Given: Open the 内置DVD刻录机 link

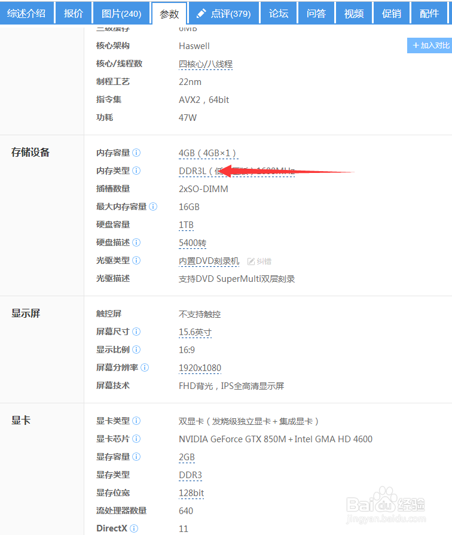Looking at the screenshot, I should [x=209, y=261].
